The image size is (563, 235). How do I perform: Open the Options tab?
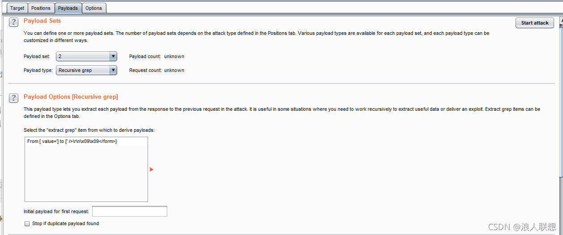tap(94, 8)
